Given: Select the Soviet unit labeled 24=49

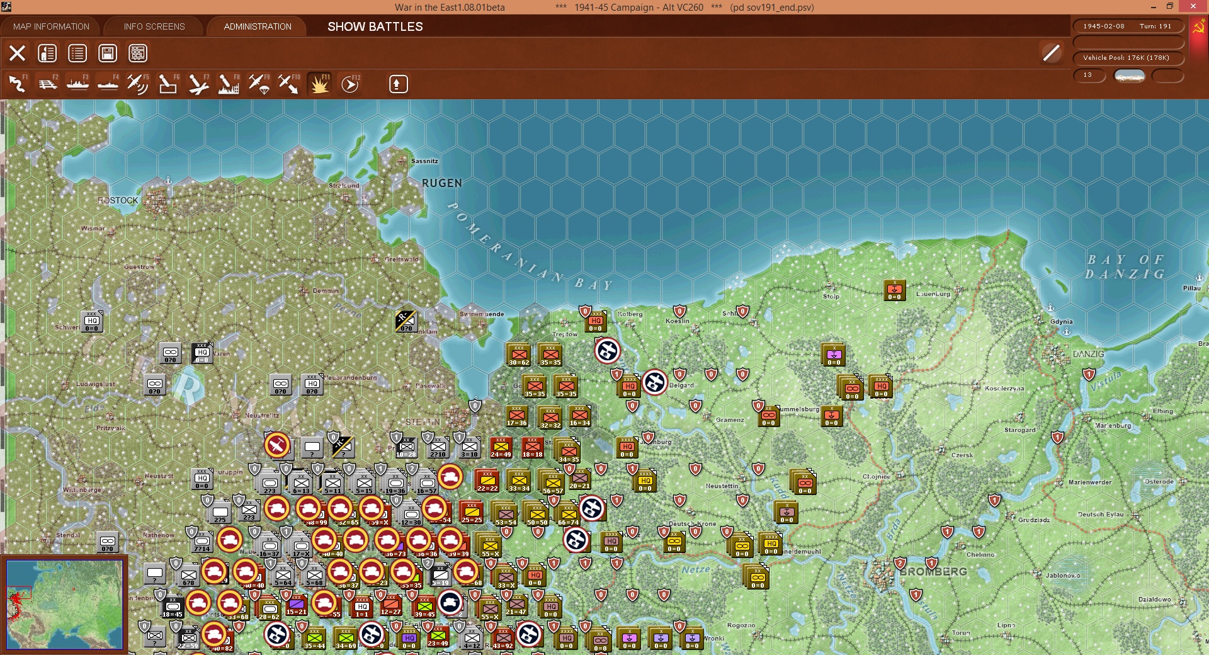Looking at the screenshot, I should [501, 447].
